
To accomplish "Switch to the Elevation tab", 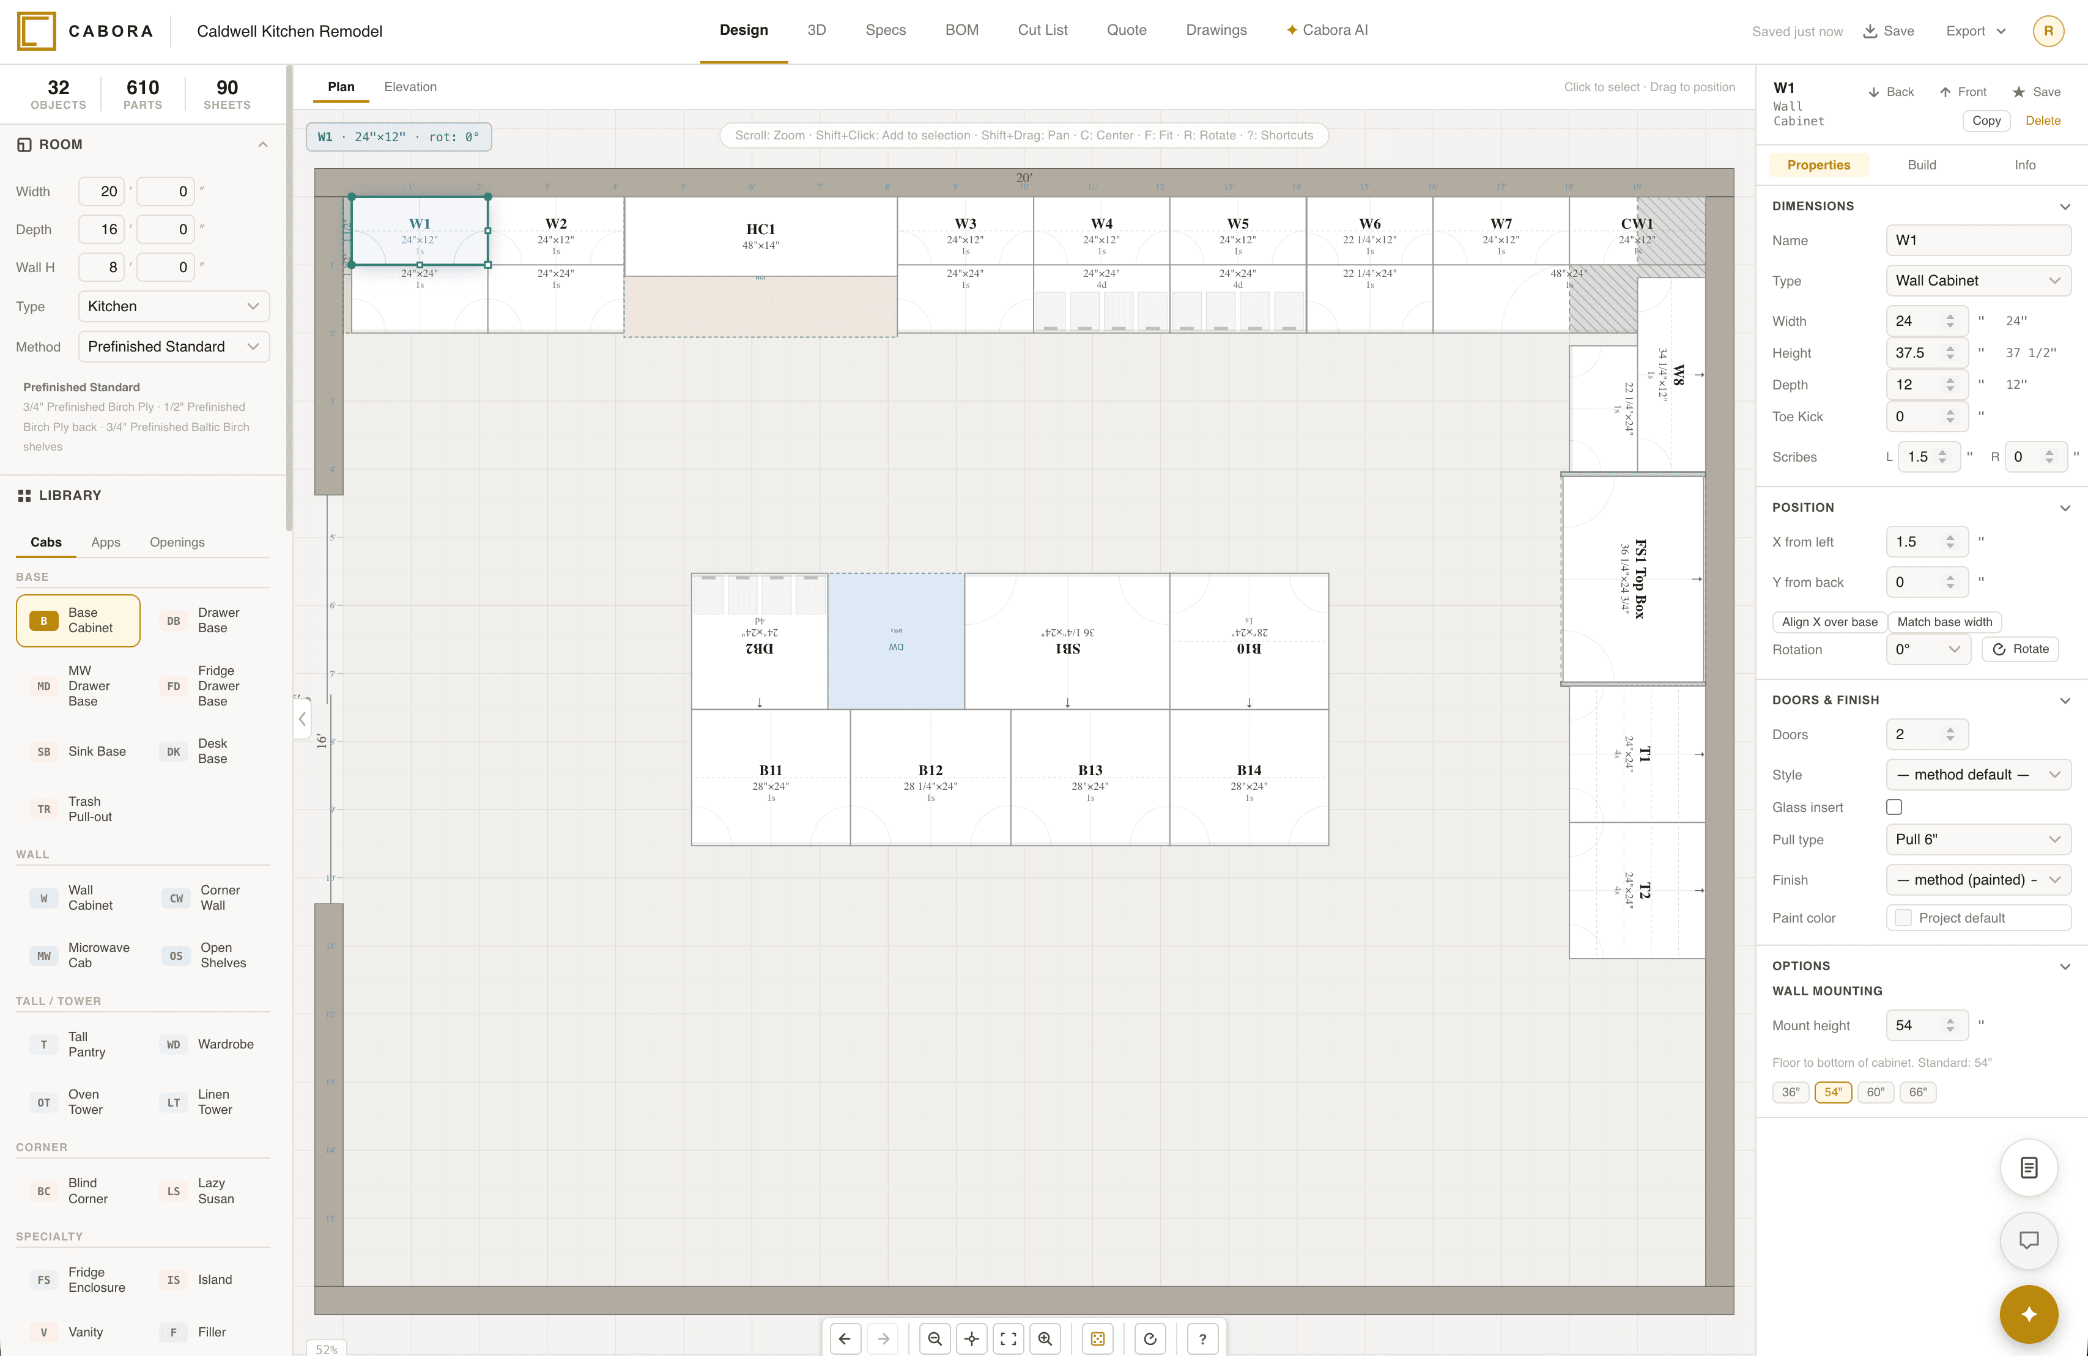I will click(x=410, y=86).
